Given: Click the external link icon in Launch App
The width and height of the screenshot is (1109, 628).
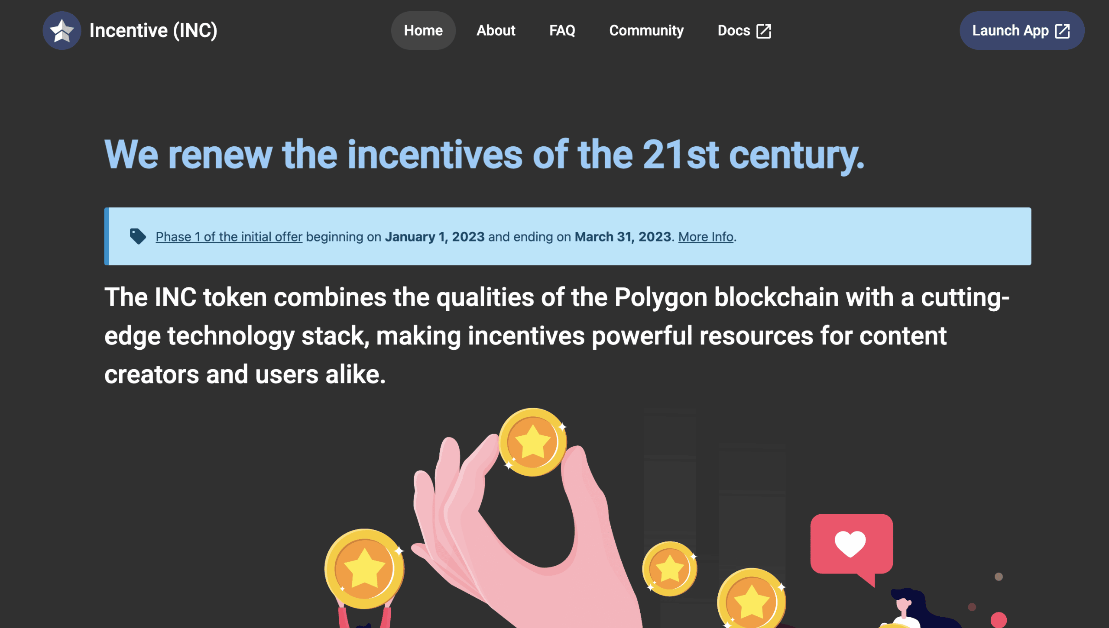Looking at the screenshot, I should coord(1063,31).
